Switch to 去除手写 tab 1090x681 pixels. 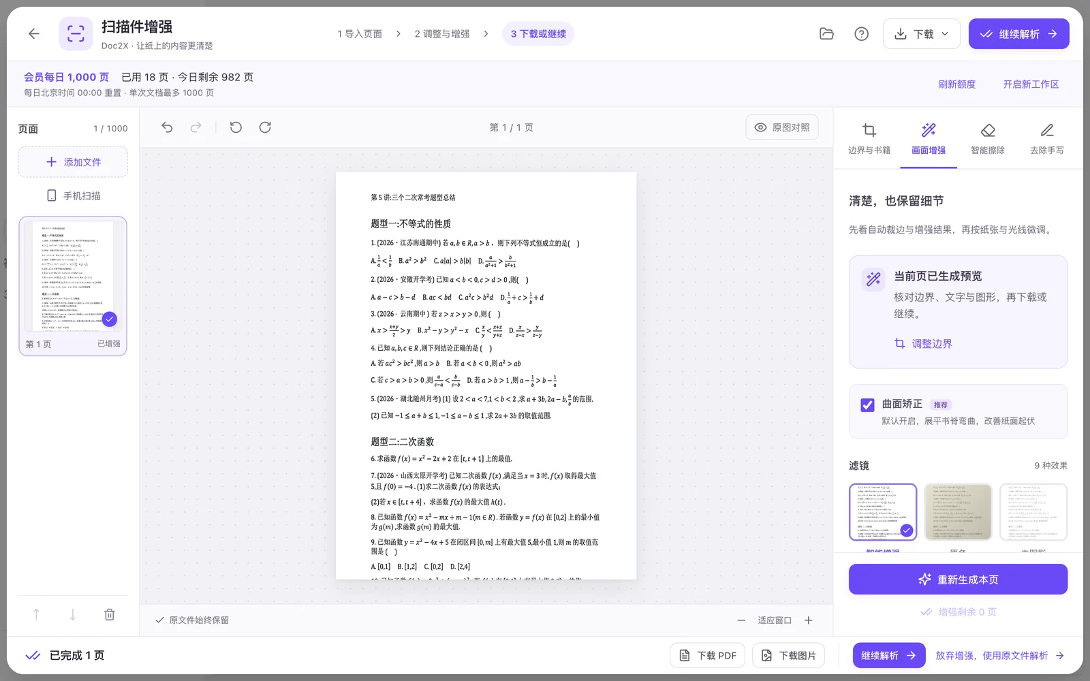click(1047, 139)
